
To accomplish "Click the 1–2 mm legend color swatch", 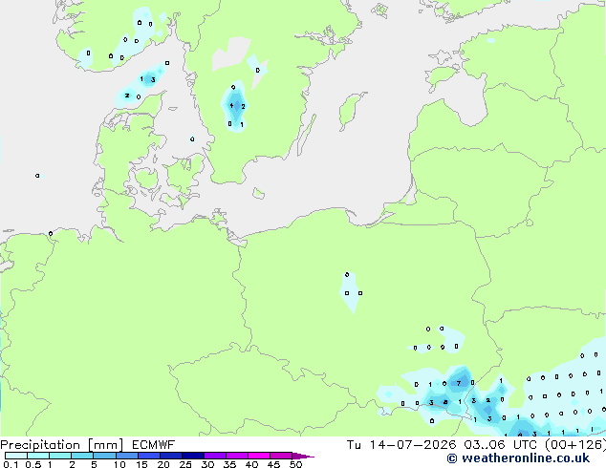I will (x=60, y=456).
